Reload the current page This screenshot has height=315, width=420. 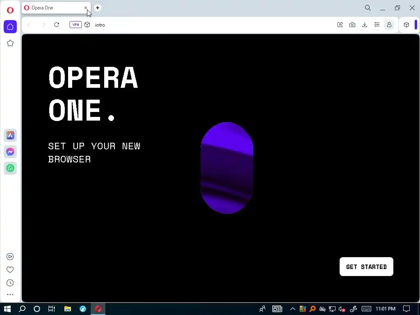click(57, 25)
